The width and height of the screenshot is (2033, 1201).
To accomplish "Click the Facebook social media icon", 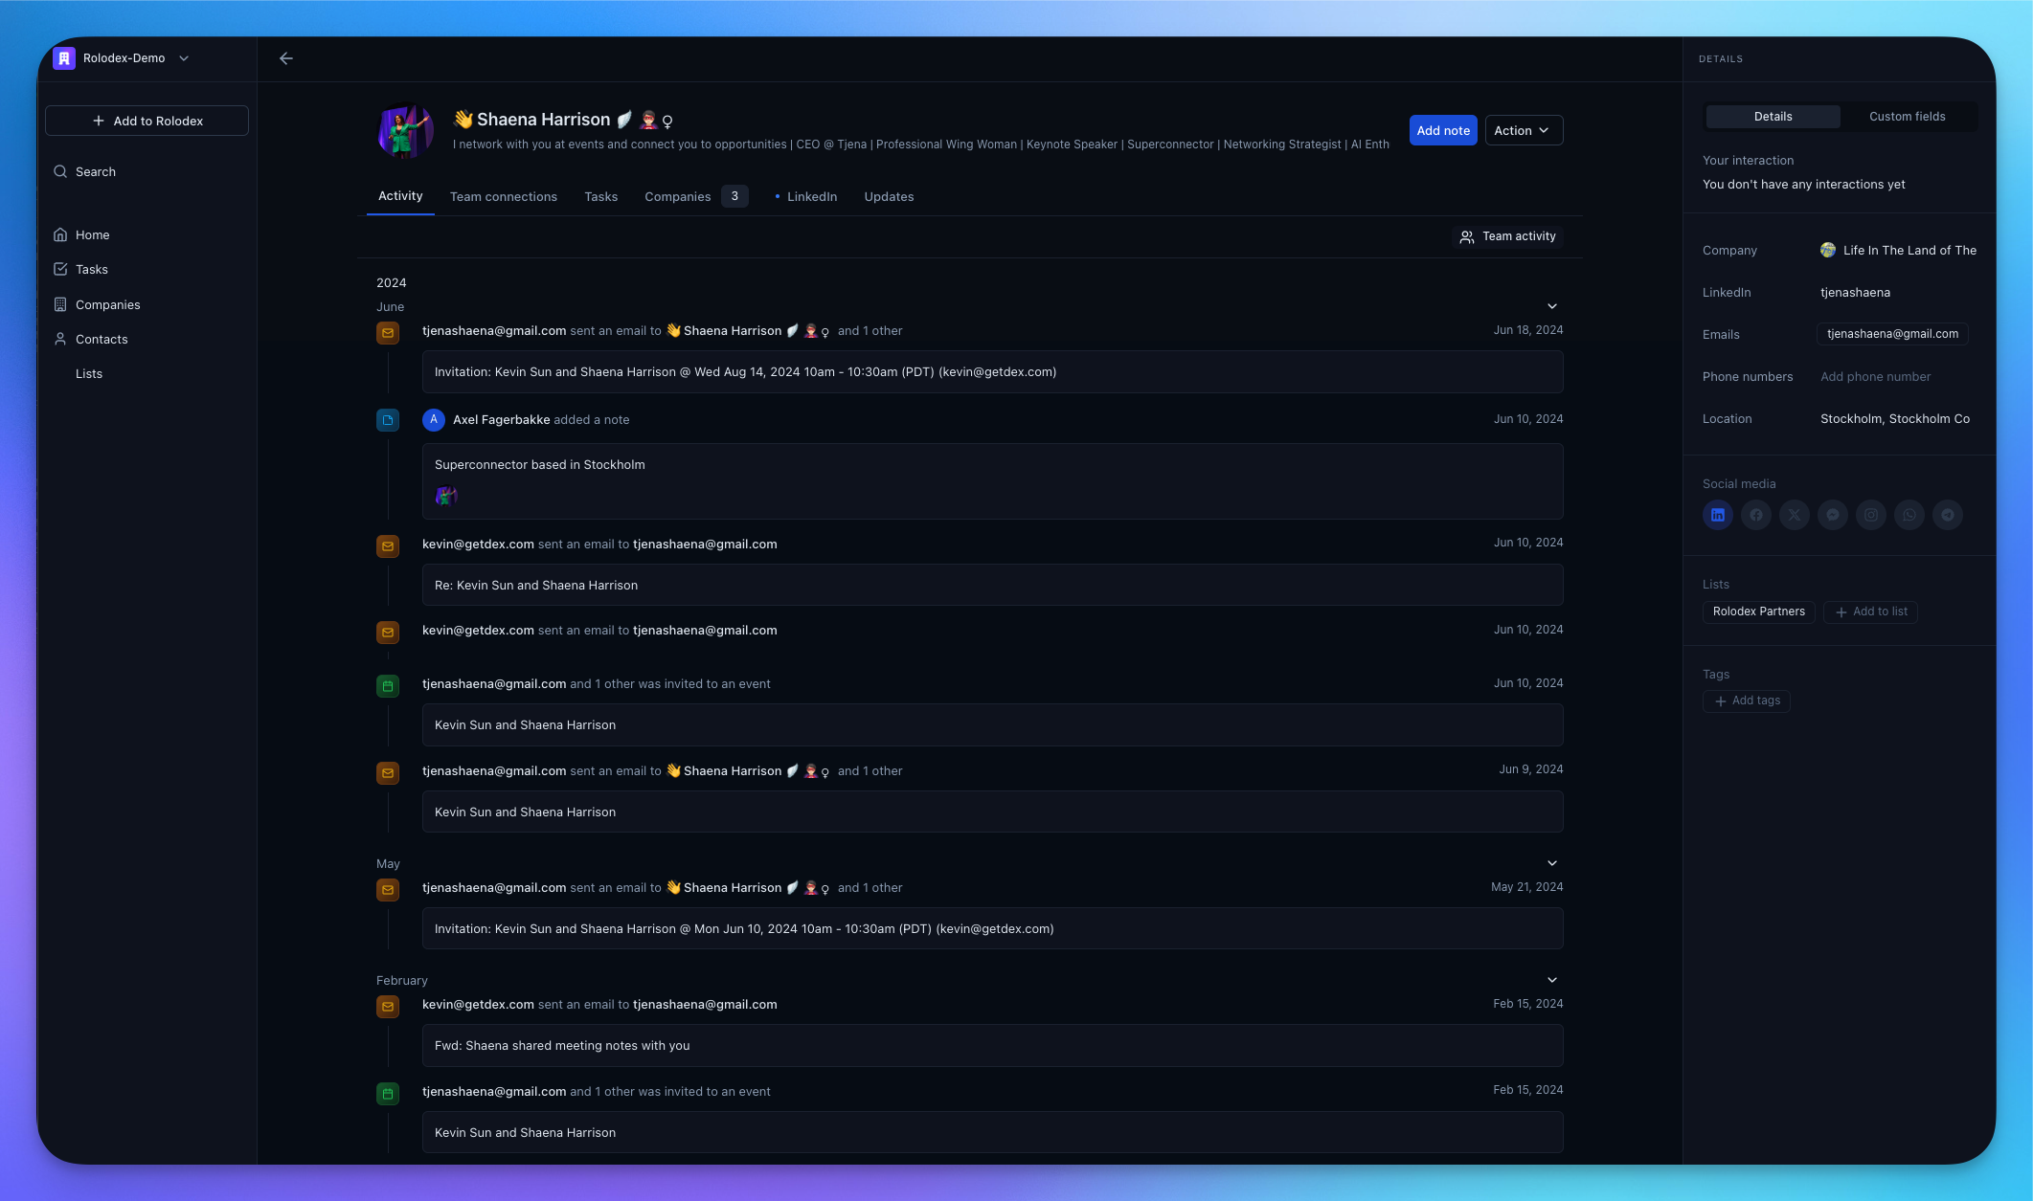I will (1756, 514).
